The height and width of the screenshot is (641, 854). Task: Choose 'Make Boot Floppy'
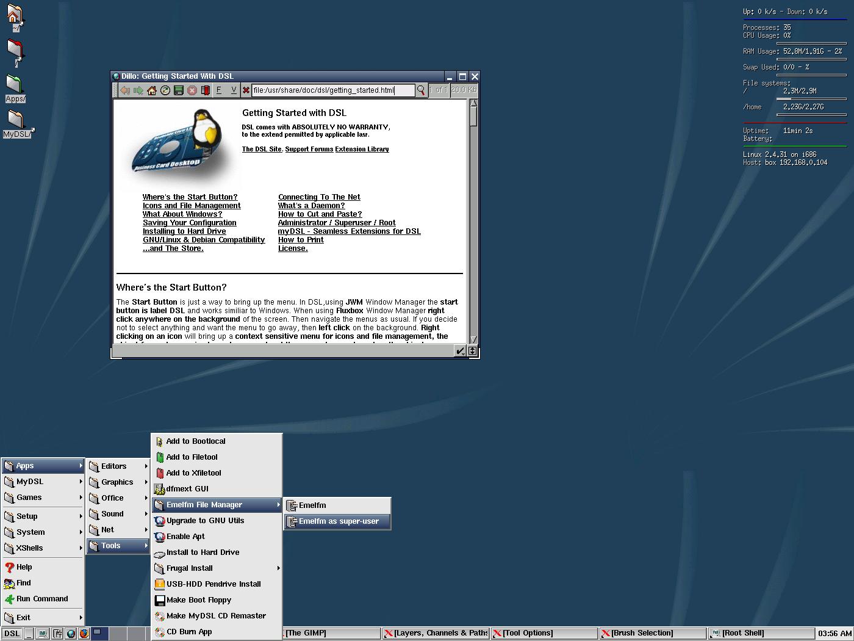point(217,600)
